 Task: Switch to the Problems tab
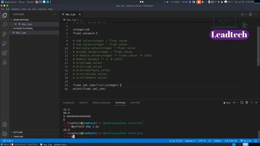(69, 103)
